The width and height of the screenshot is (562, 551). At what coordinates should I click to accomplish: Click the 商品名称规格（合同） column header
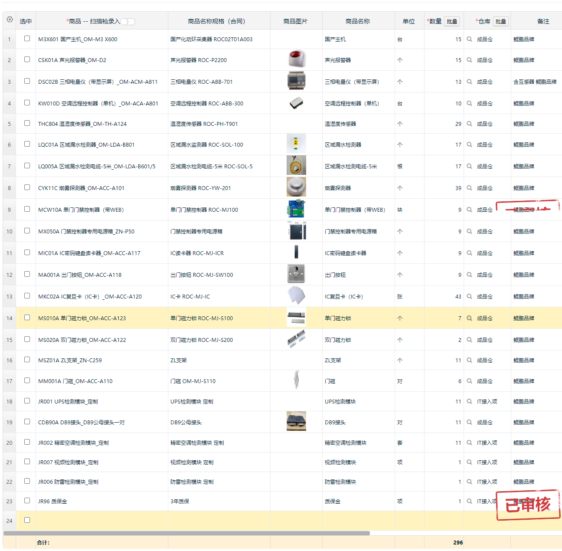pos(219,21)
